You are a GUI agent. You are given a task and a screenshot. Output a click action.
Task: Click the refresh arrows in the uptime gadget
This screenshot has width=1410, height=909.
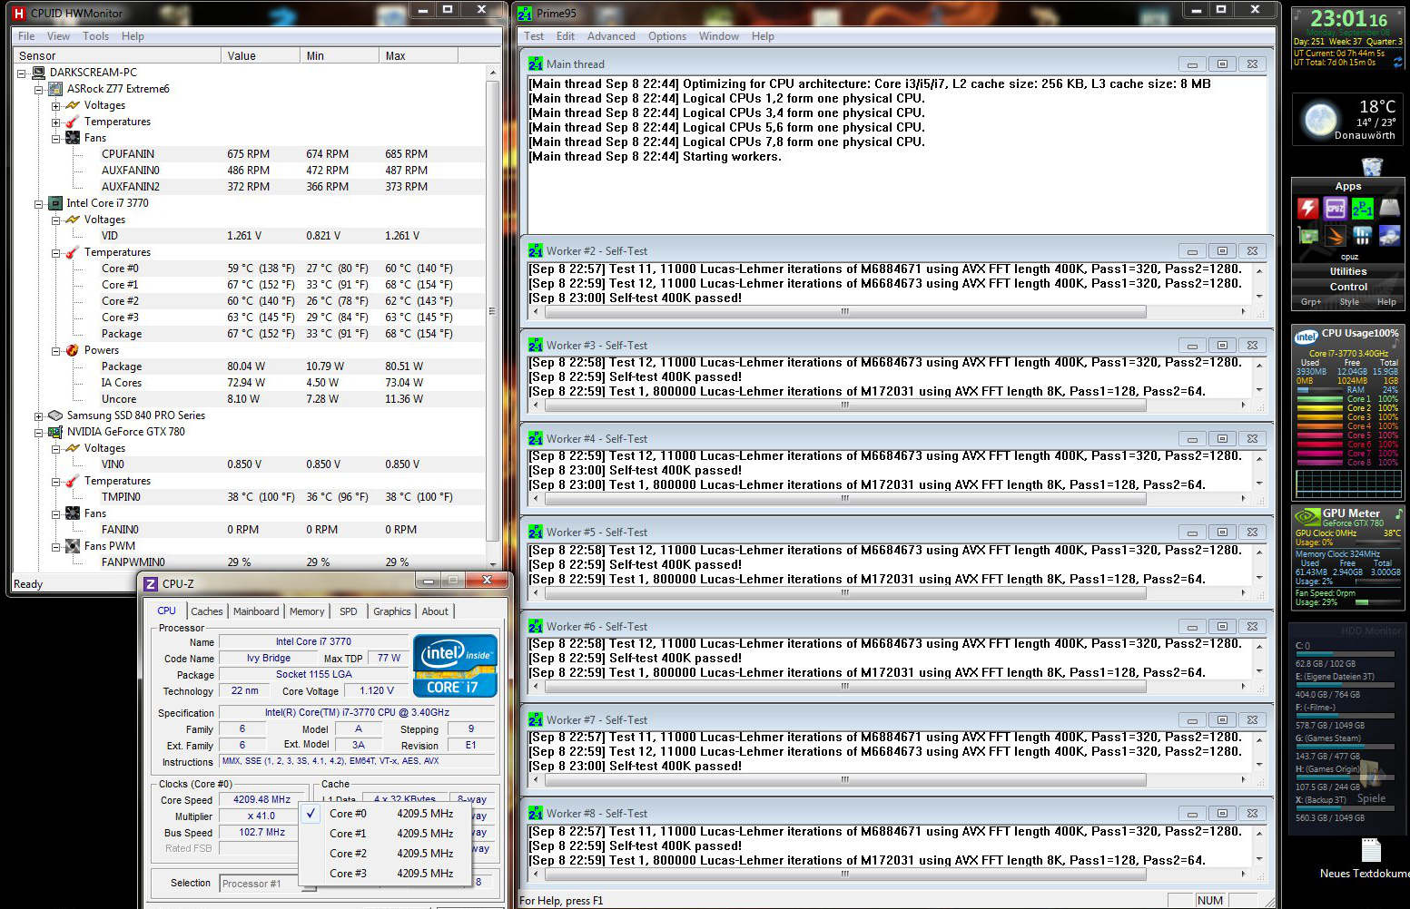coord(1397,63)
